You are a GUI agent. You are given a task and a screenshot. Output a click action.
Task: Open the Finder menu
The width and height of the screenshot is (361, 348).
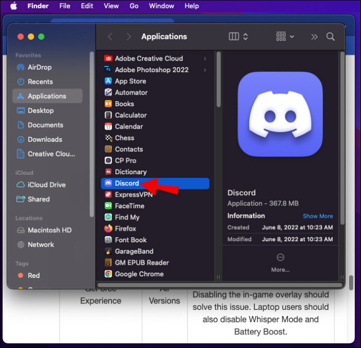pyautogui.click(x=38, y=6)
